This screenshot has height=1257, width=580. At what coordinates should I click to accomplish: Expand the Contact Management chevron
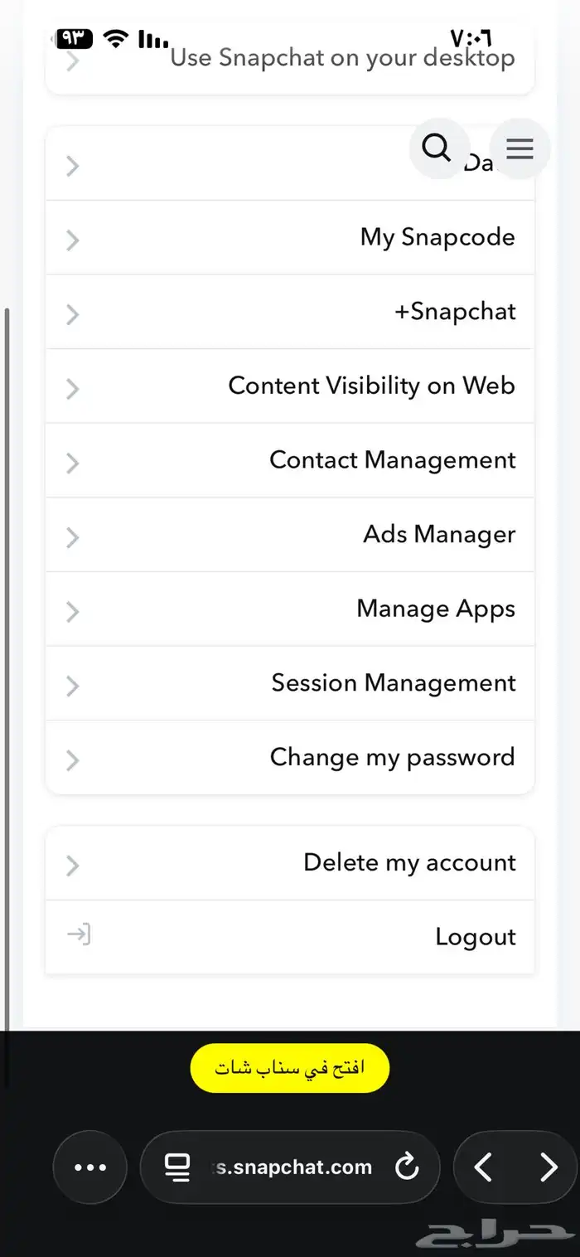[x=73, y=463]
